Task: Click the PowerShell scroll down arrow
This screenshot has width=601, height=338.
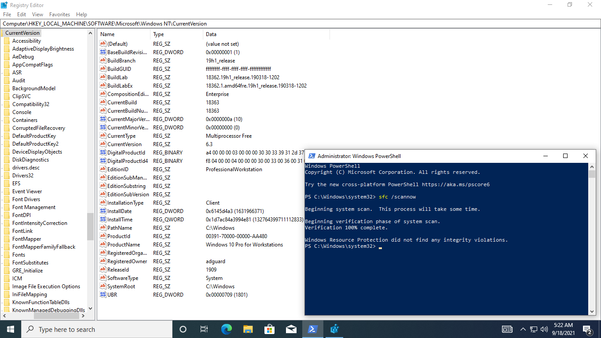Action: click(592, 312)
